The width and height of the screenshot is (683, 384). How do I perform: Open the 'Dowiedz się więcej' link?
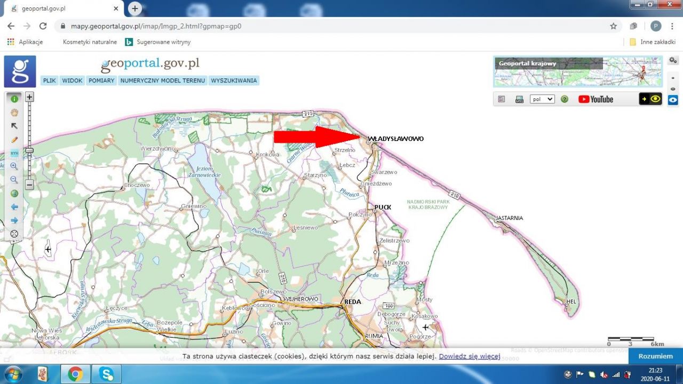pyautogui.click(x=469, y=356)
